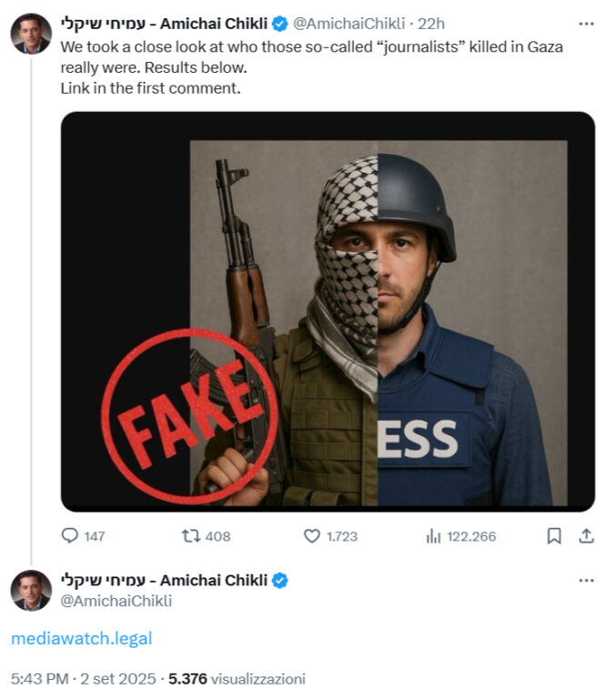The image size is (606, 699).
Task: Click the verified badge on the reply post
Action: point(280,581)
